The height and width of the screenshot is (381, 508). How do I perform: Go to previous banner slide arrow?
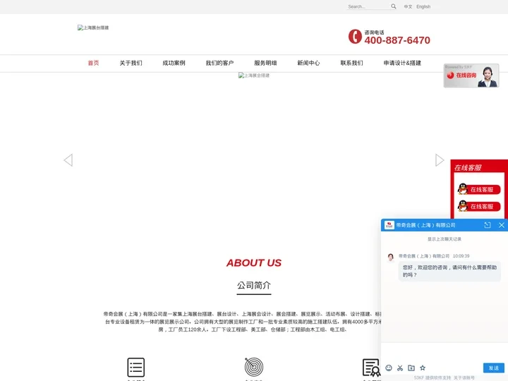click(68, 160)
